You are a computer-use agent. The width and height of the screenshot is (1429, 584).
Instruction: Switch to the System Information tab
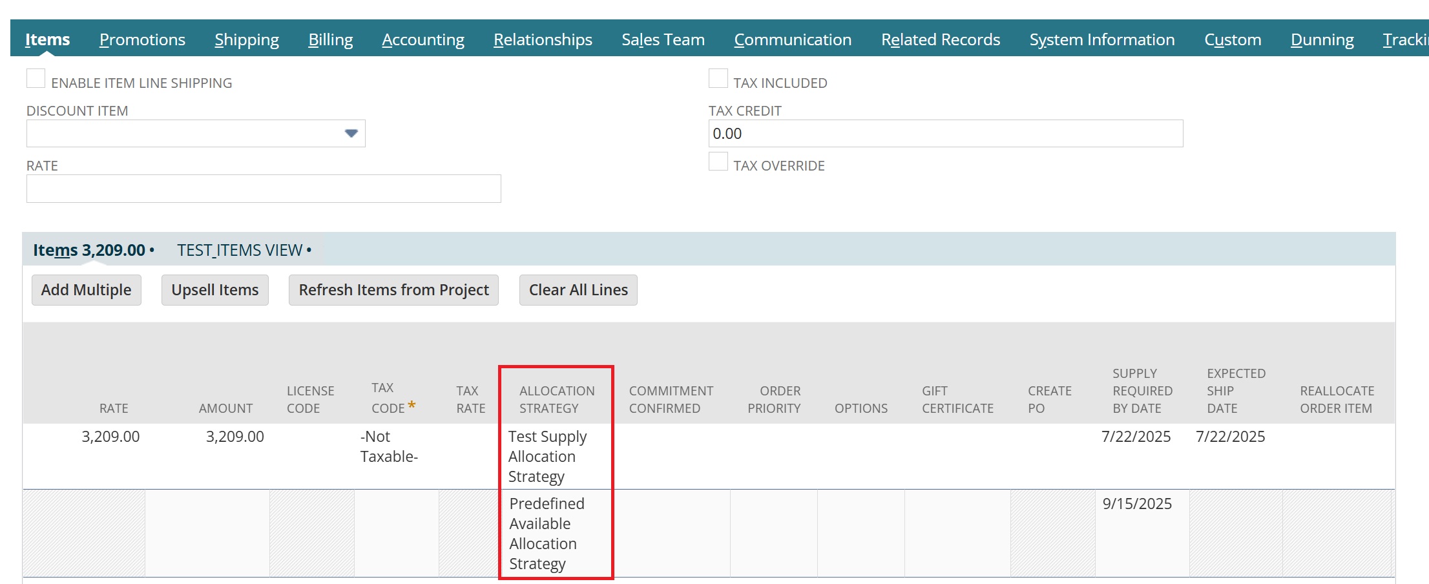[x=1102, y=39]
